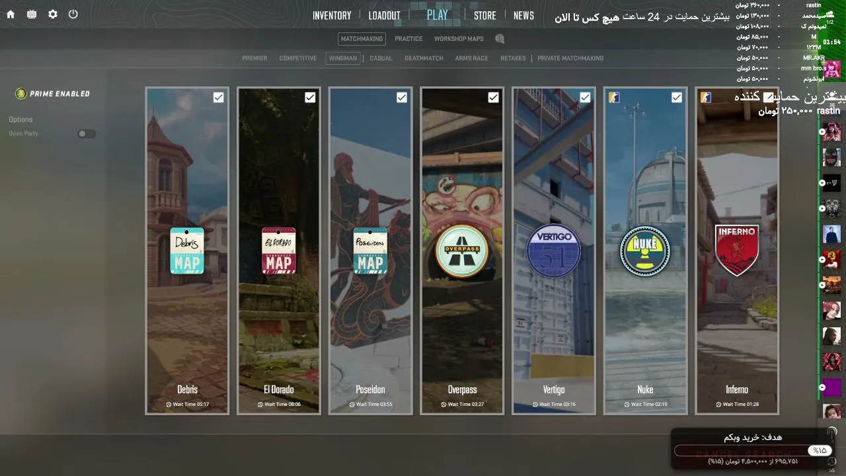Switch to DEATHMATCH mode

(424, 58)
